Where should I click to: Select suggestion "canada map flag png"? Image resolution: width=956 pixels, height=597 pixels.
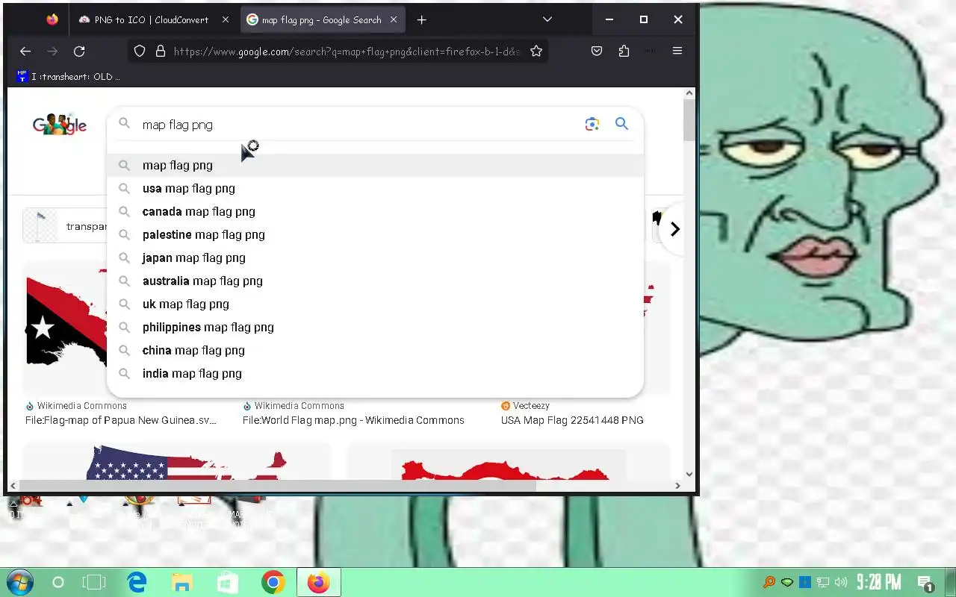coord(375,212)
